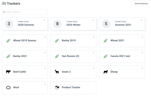The width and height of the screenshot is (151, 96).
Task: Open options menu for 2020 Summer group
Action: (x=44, y=20)
